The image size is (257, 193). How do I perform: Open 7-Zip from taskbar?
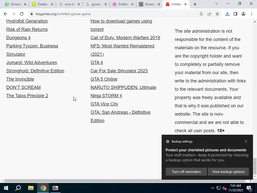(x=55, y=188)
